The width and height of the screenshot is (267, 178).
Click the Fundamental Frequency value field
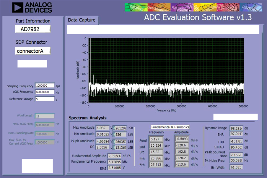[x=115, y=162]
